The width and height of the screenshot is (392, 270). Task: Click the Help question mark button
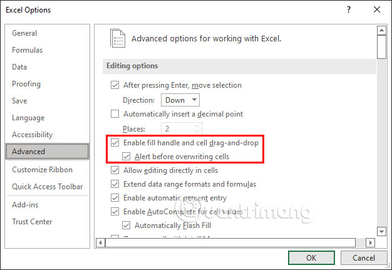pos(347,9)
